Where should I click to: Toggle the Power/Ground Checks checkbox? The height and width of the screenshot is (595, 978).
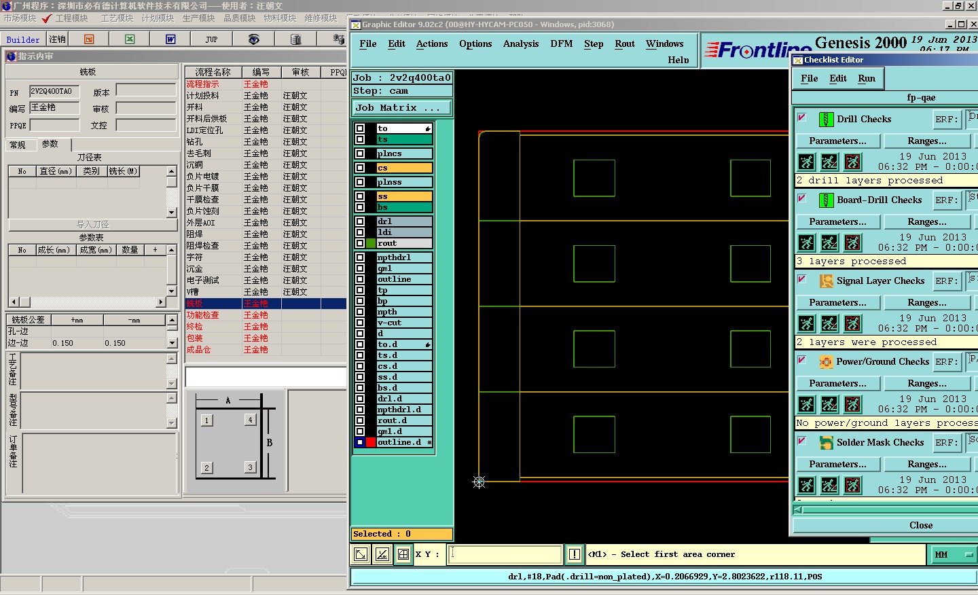802,361
